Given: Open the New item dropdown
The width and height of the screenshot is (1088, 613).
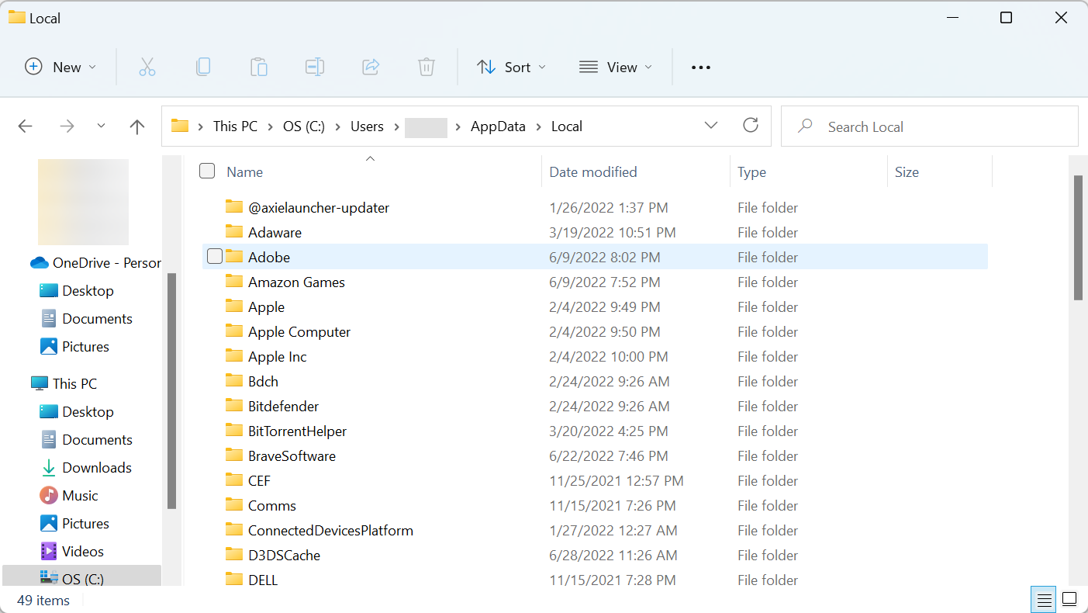Looking at the screenshot, I should click(x=60, y=68).
